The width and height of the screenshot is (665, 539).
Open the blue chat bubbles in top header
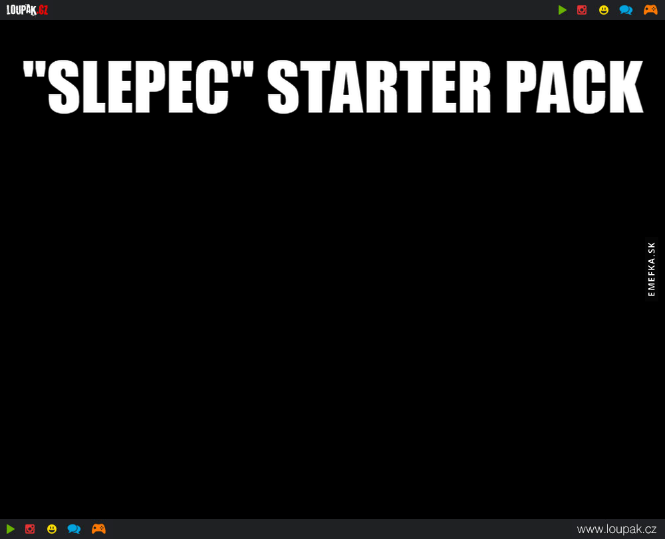coord(626,10)
